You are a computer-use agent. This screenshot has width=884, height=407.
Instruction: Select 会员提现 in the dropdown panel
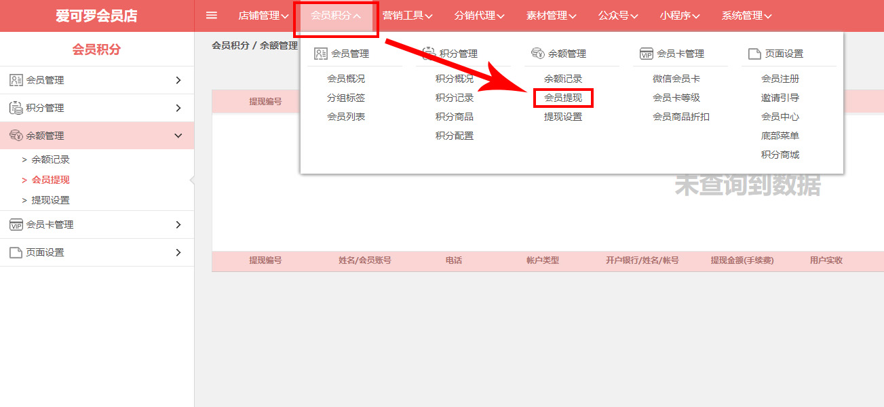[563, 98]
